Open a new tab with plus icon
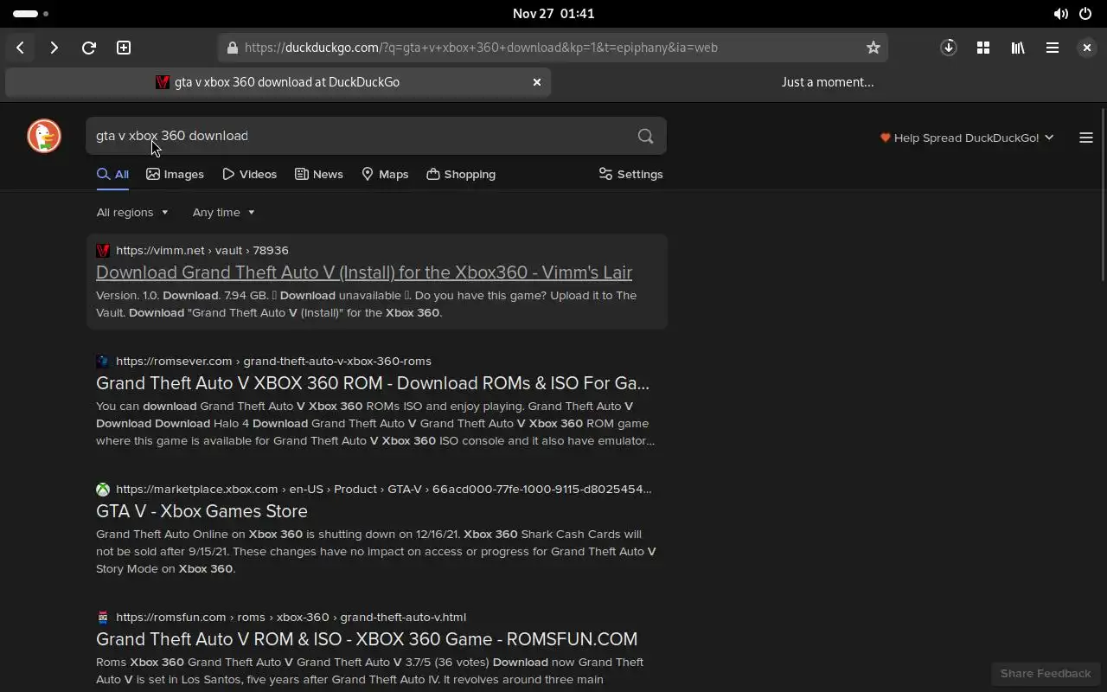Viewport: 1107px width, 692px height. (124, 48)
